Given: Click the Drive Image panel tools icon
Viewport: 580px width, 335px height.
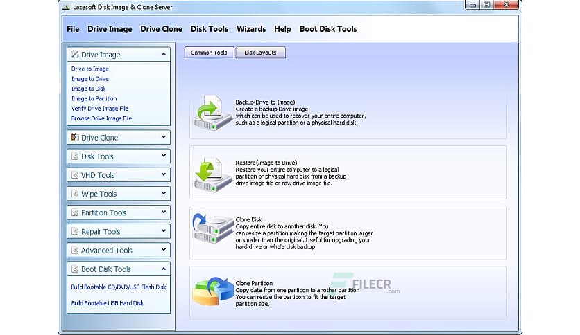Looking at the screenshot, I should [75, 54].
